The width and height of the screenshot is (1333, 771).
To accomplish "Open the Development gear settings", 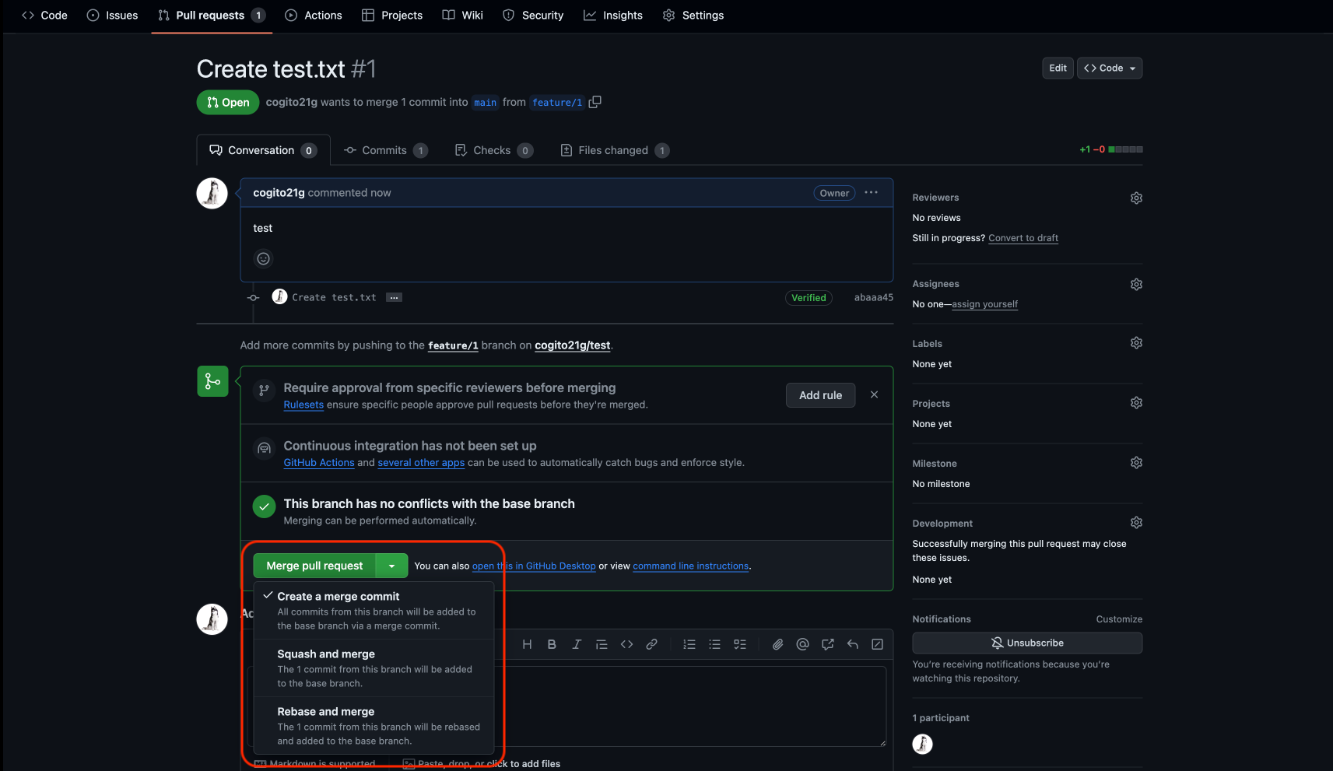I will 1136,523.
